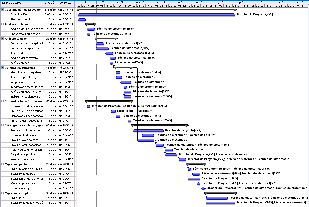Click the Gantt bar for Seguimiento de la migración
Image resolution: width=309 pixels, height=207 pixels.
tap(220, 203)
